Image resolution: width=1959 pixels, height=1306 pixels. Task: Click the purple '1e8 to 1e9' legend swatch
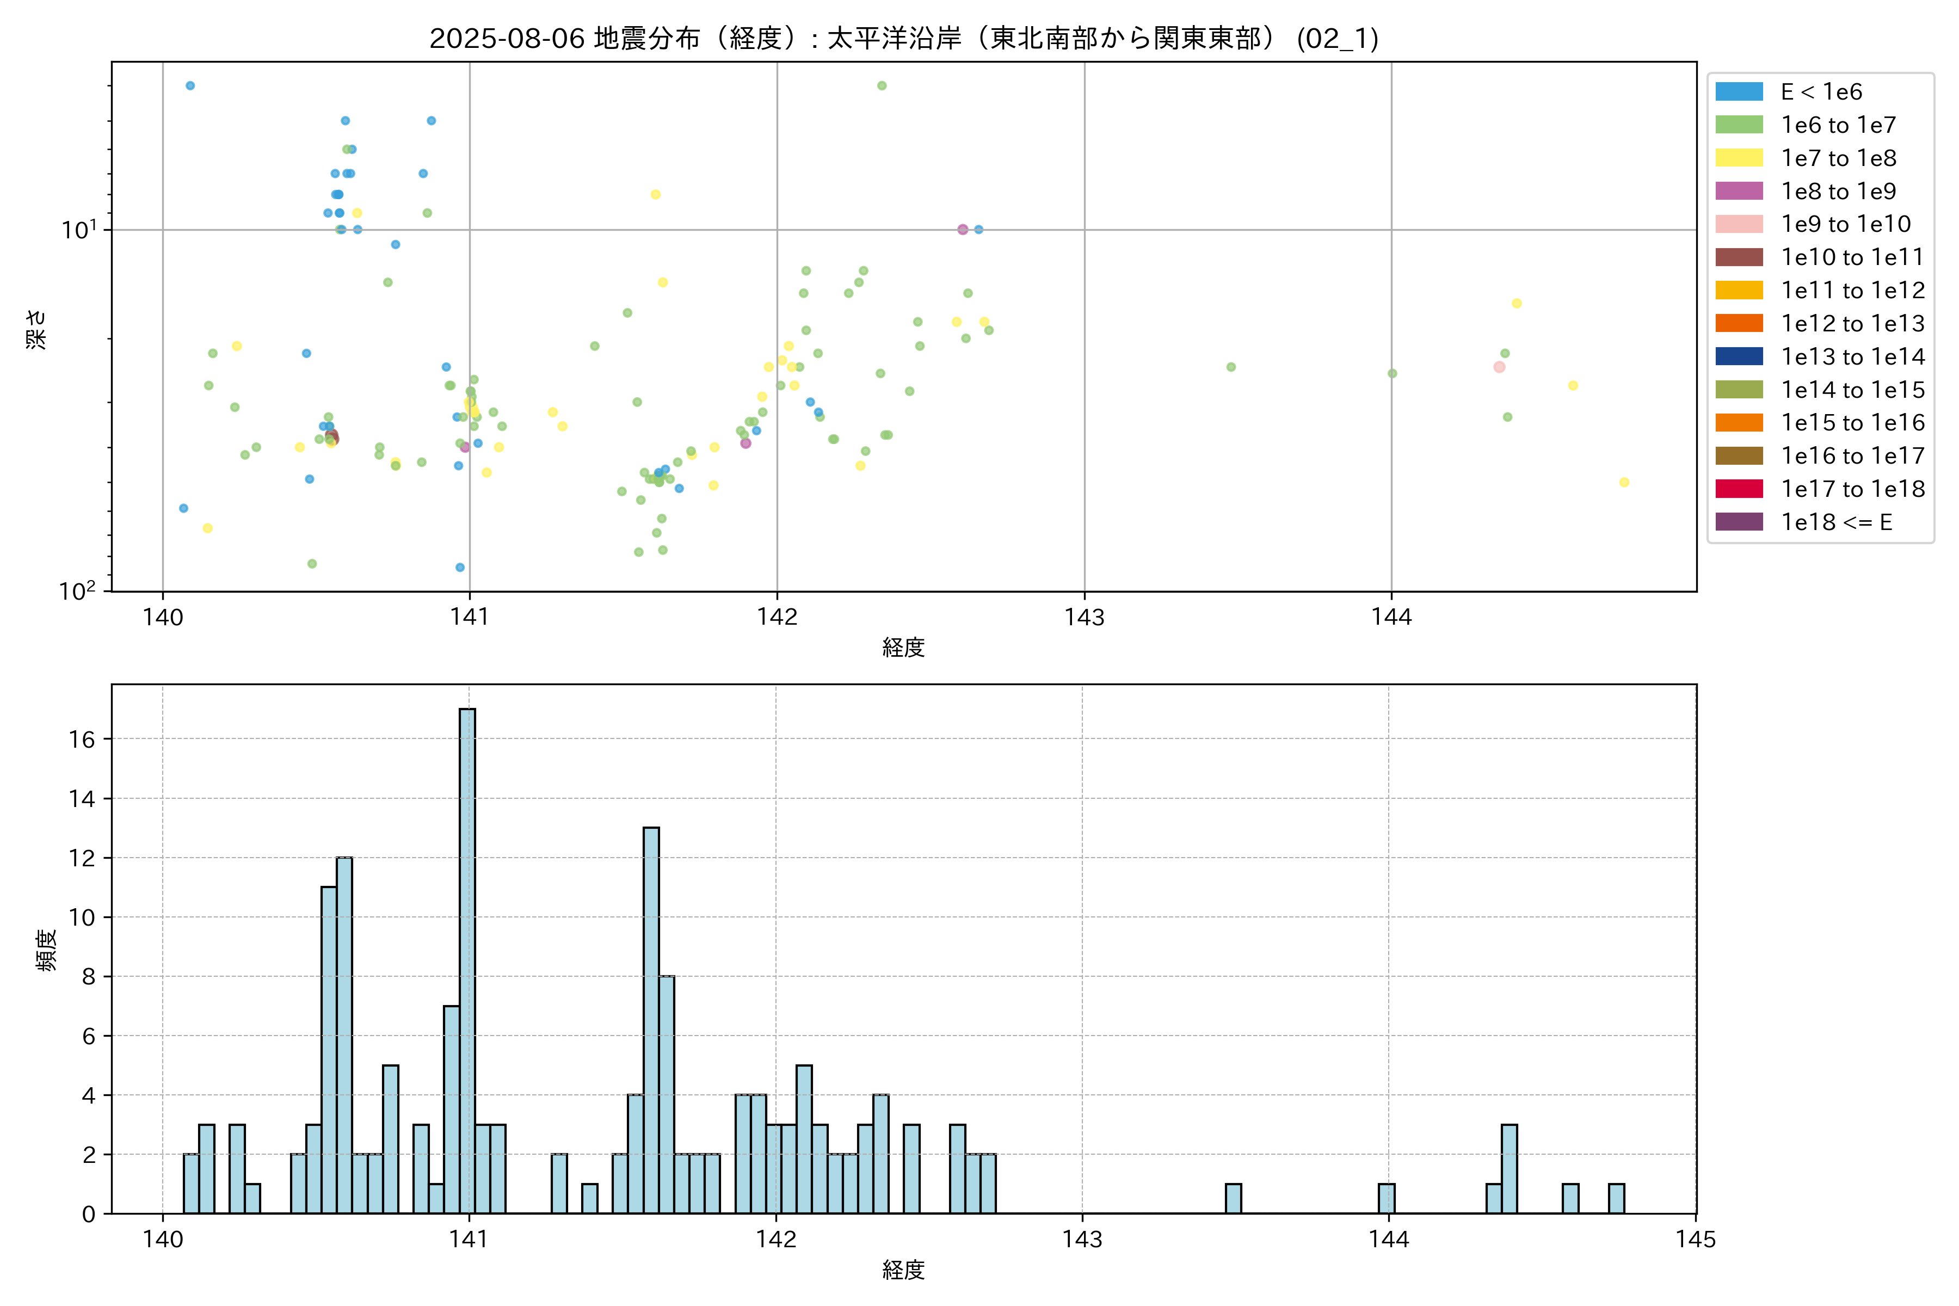coord(1738,191)
